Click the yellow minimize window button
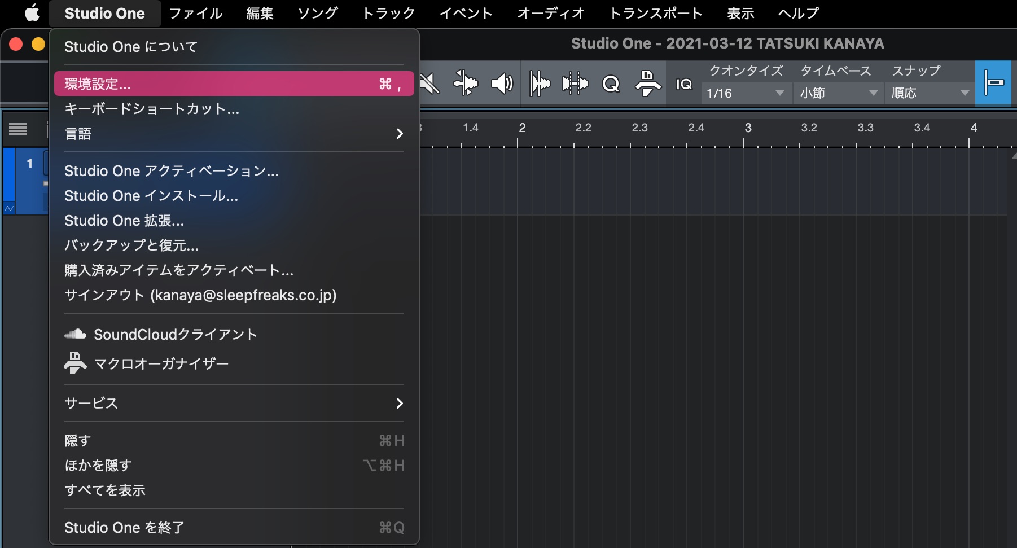Image resolution: width=1017 pixels, height=548 pixels. pos(38,44)
